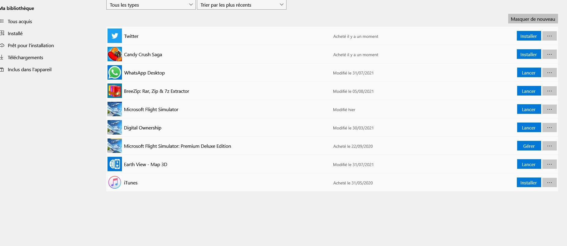Click the WhatsApp Desktop name
Image resolution: width=567 pixels, height=246 pixels.
click(x=144, y=73)
